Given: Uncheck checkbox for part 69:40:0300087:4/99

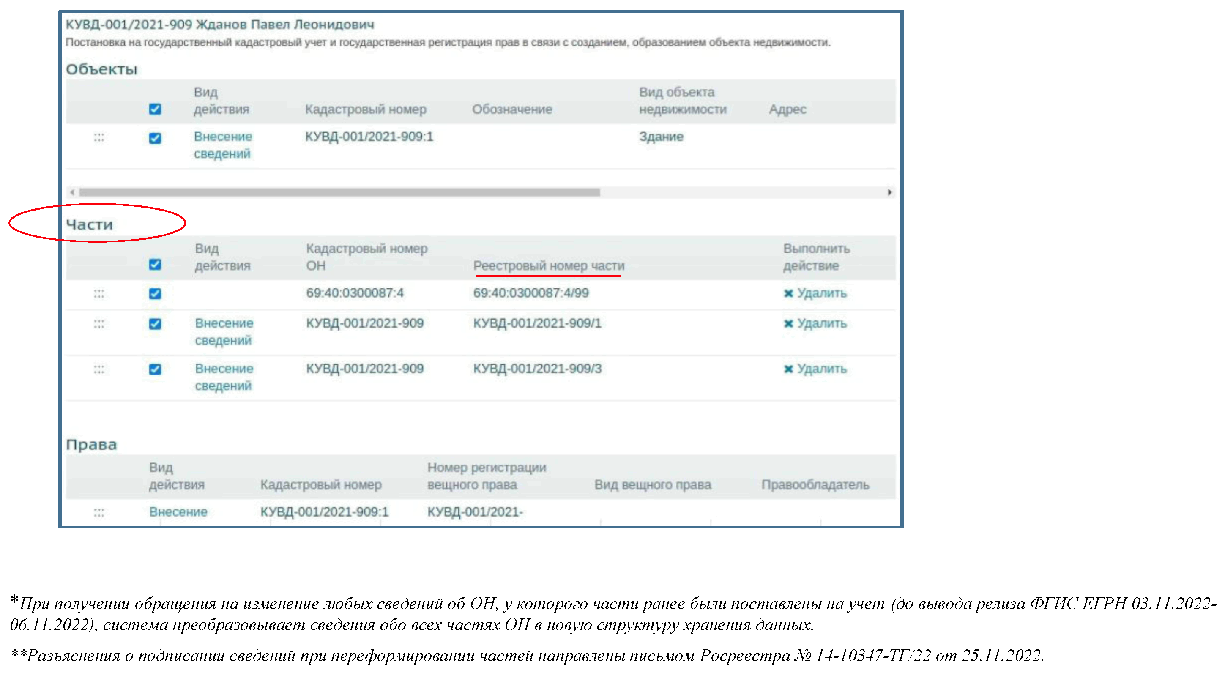Looking at the screenshot, I should tap(155, 293).
